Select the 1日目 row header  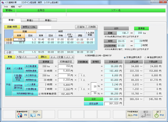pyautogui.click(x=9, y=40)
